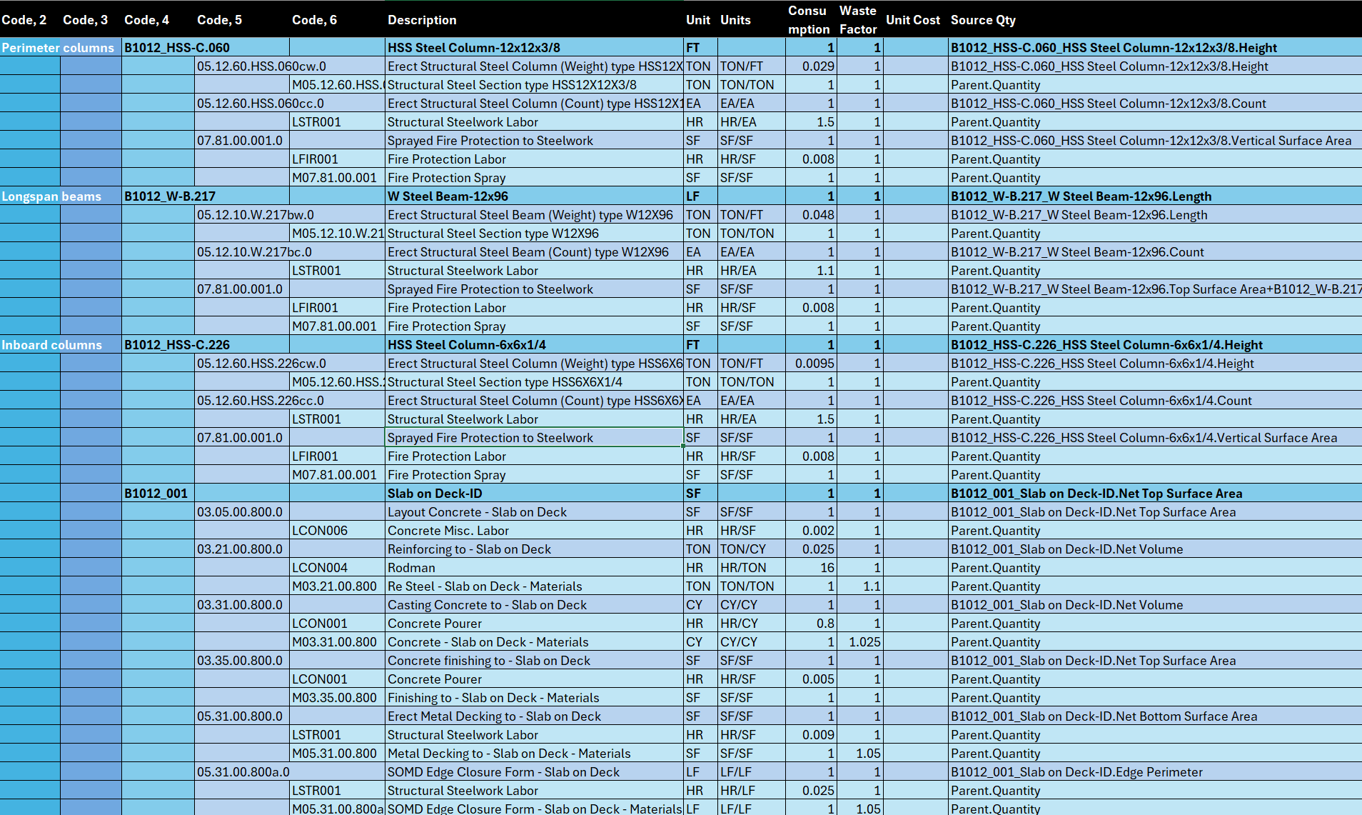Click code 05.12.10.W.217bw.0

[256, 215]
